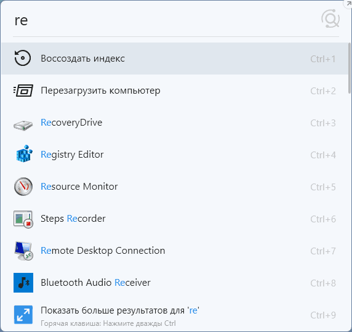Open the RecoveryDrive result
The height and width of the screenshot is (332, 352).
pyautogui.click(x=175, y=123)
